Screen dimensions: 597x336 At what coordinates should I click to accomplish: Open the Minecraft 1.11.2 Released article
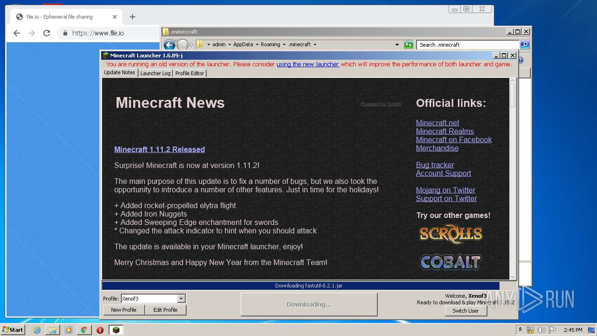tap(160, 149)
